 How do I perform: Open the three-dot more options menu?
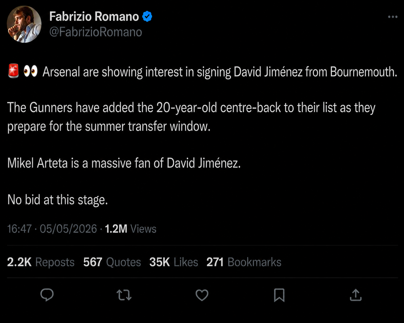coord(393,17)
